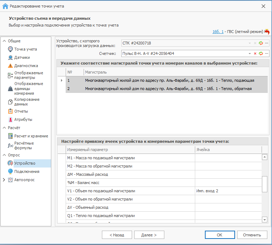Open Отображаемые параметры page
The width and height of the screenshot is (272, 245).
(28, 75)
